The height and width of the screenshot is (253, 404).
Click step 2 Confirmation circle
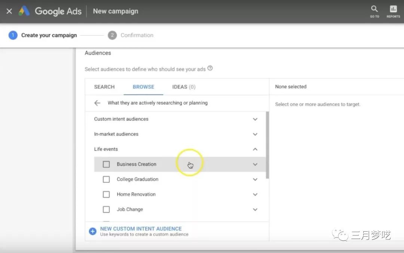[112, 35]
